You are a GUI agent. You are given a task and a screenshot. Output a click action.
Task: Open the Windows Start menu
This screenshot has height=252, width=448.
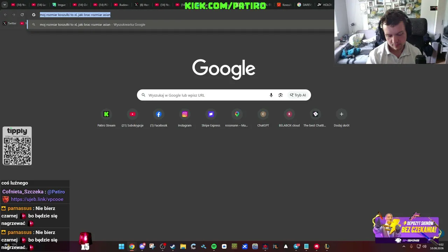121,246
